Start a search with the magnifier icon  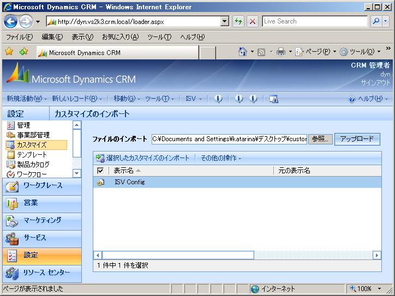pos(376,21)
